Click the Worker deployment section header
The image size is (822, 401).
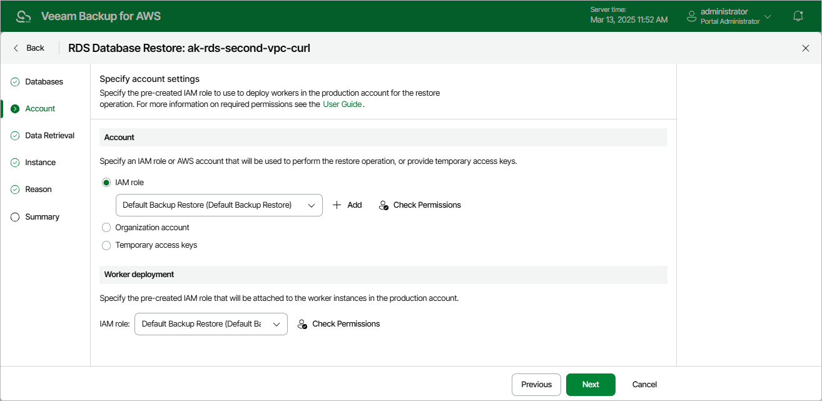click(x=383, y=275)
